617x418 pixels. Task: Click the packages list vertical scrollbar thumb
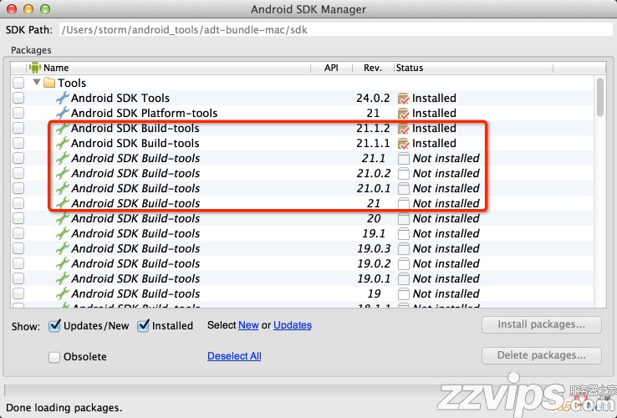[x=600, y=97]
